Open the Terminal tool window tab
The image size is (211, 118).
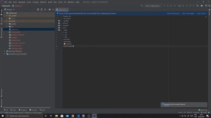click(33, 110)
